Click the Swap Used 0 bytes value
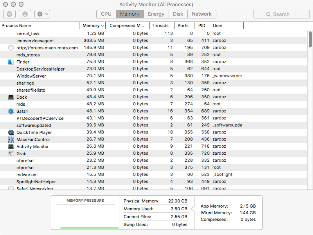Viewport: 313px width, 235px height. 180,224
